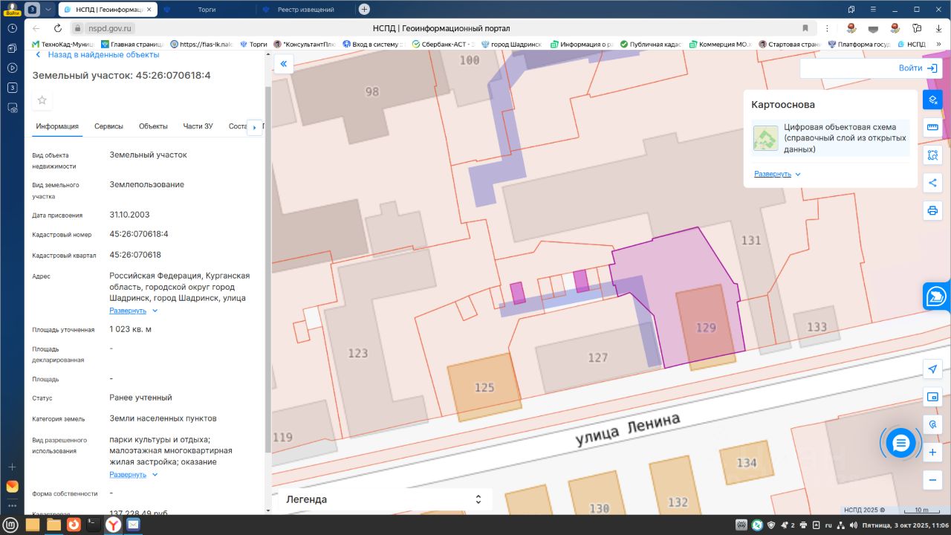Viewport: 951px width, 535px height.
Task: Switch to the Сервисы tab
Action: click(108, 126)
